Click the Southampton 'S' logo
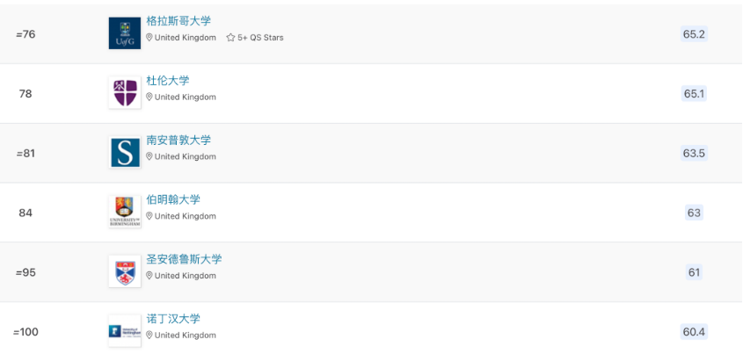This screenshot has height=361, width=743. point(125,153)
